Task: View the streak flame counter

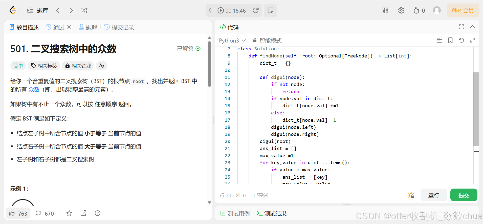Action: 419,10
